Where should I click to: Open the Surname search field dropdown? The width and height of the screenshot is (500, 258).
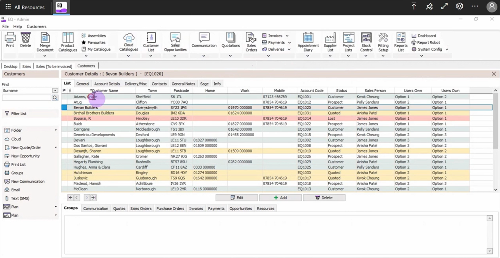click(55, 91)
